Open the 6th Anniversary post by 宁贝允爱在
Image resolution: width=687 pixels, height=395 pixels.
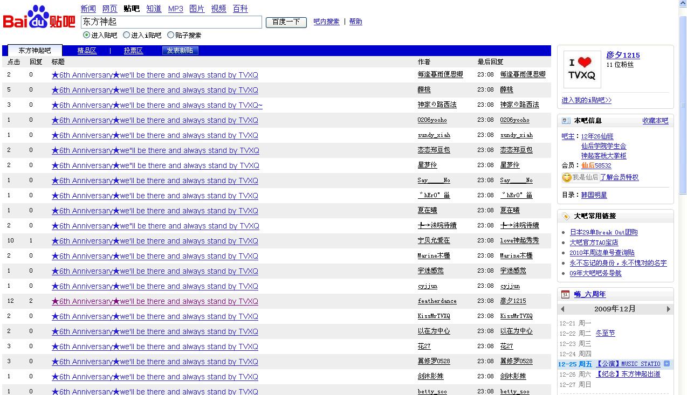pyautogui.click(x=155, y=241)
